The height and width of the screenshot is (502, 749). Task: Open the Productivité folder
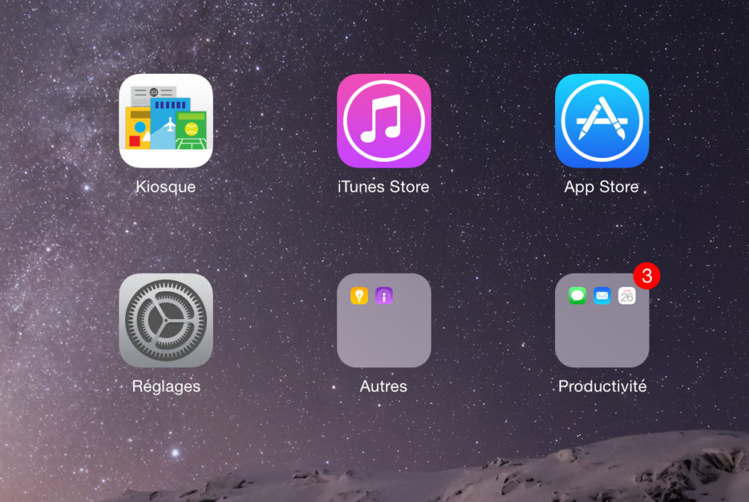point(602,321)
